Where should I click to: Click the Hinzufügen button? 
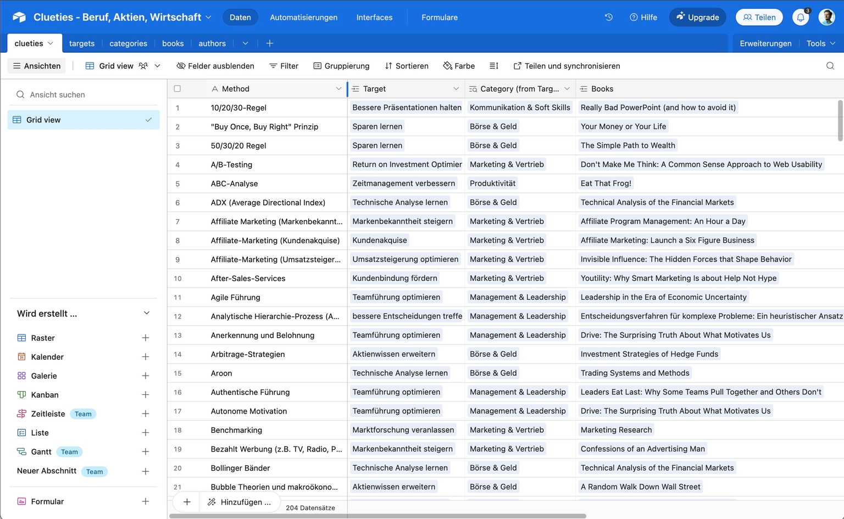pos(239,502)
